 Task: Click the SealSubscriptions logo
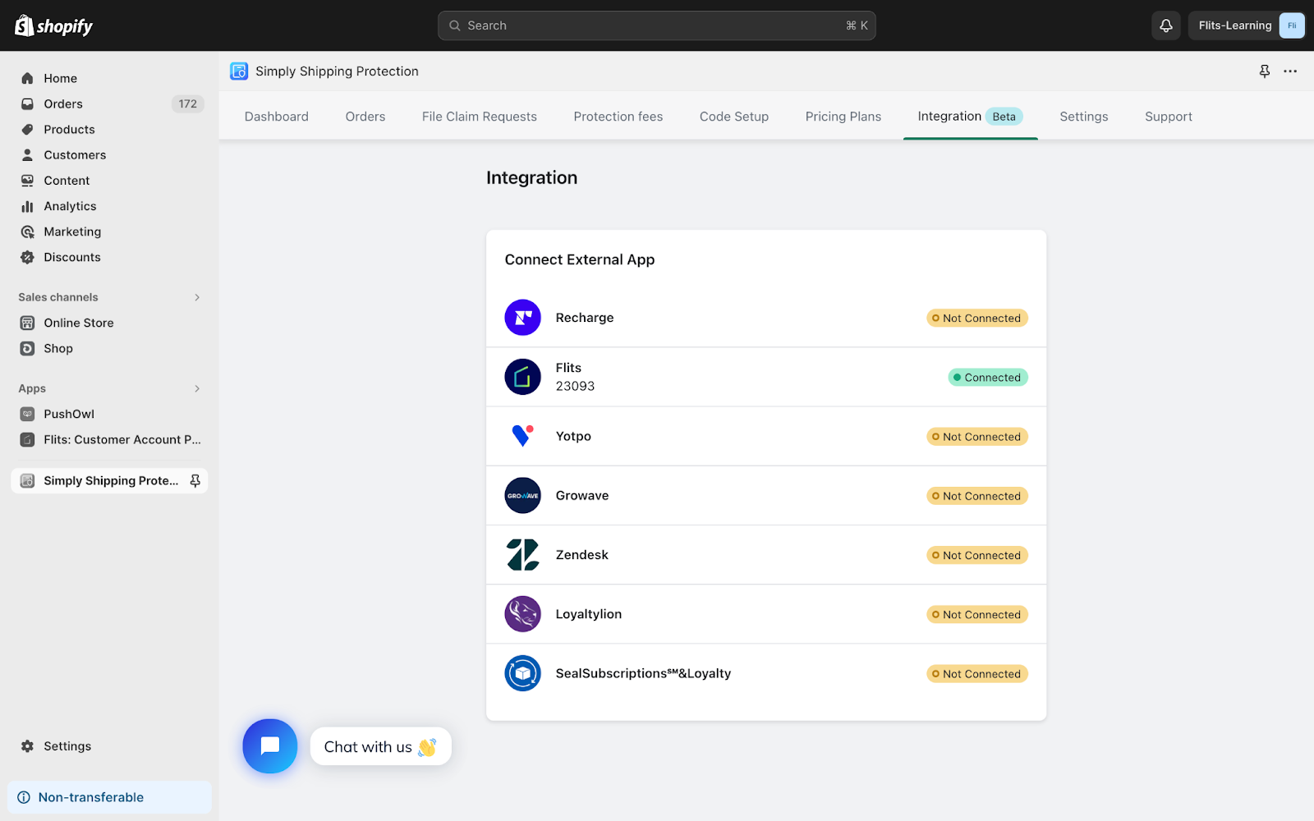522,673
